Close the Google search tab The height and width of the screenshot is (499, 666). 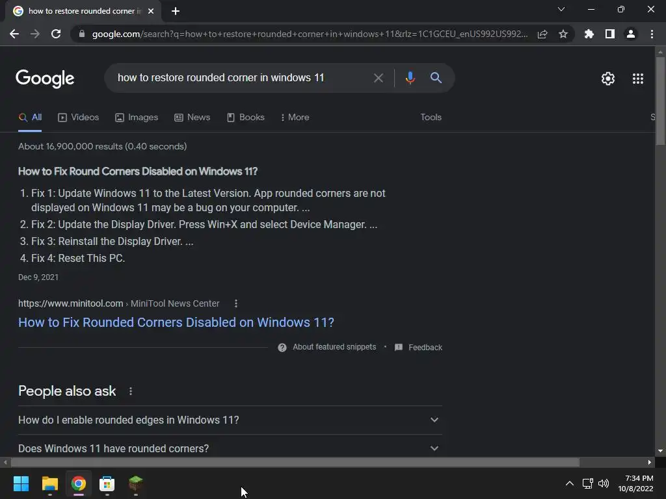tap(151, 11)
